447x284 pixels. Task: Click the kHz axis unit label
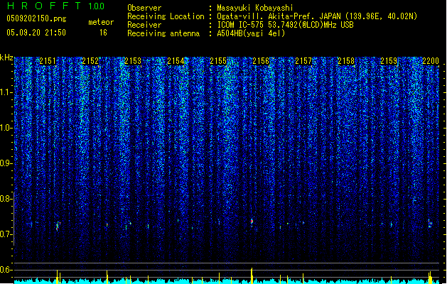pos(6,58)
